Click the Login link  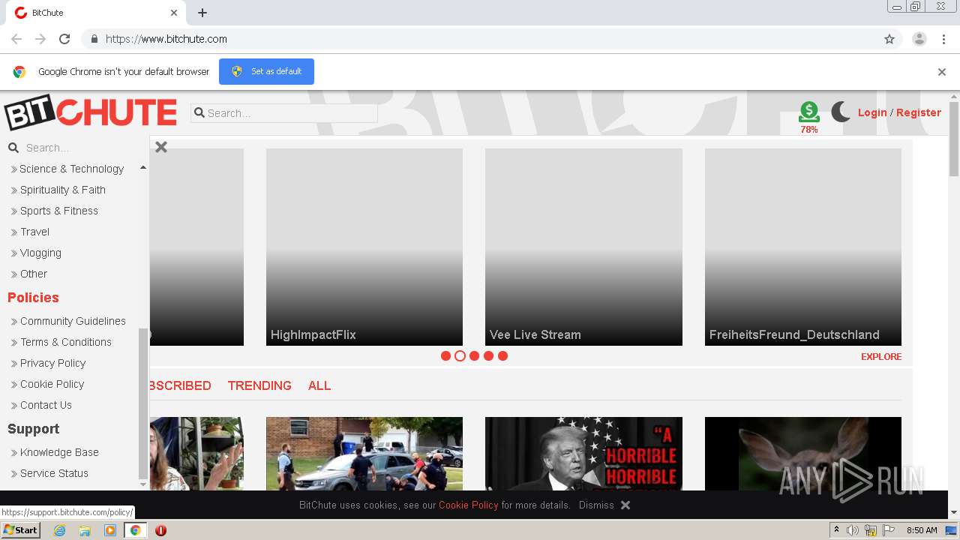[872, 112]
